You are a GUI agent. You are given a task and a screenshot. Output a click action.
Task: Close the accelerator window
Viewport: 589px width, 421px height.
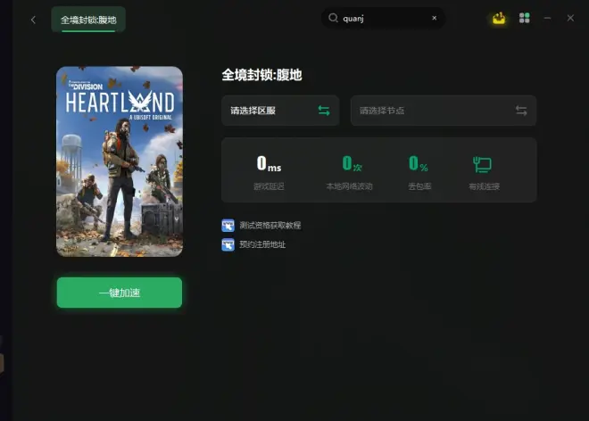(570, 18)
